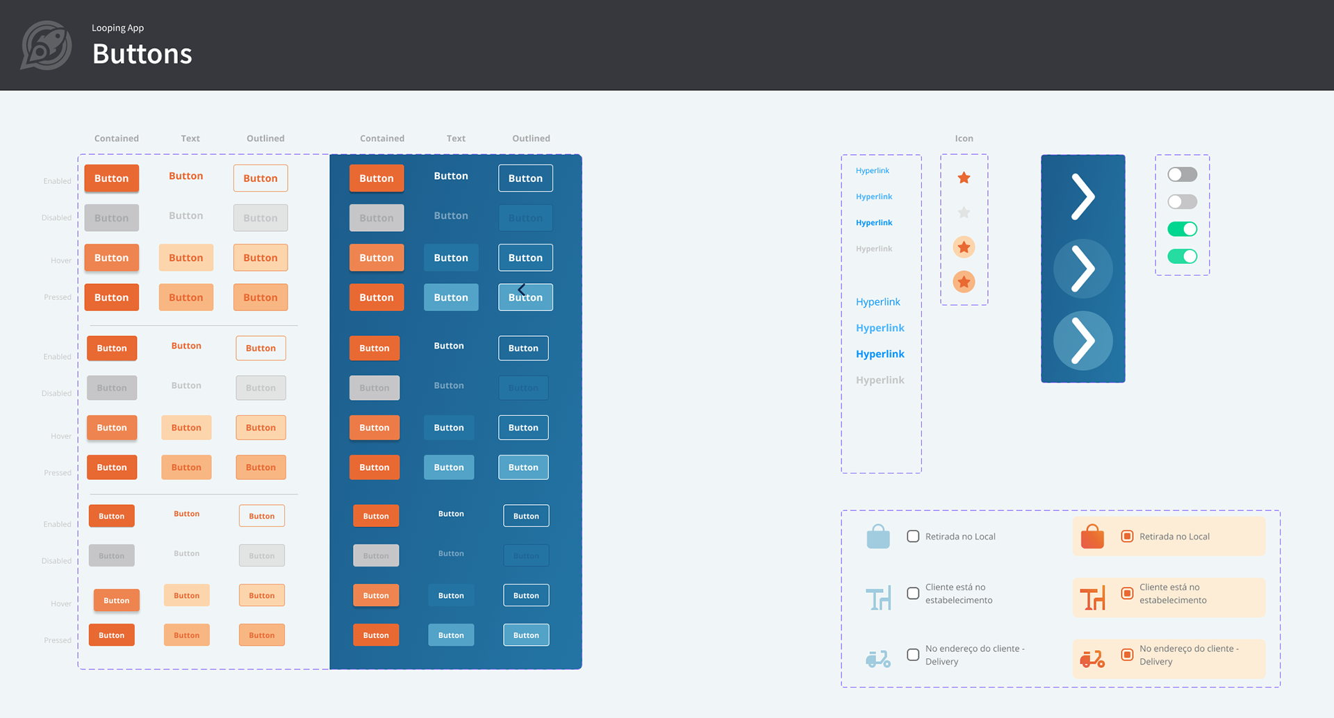Turn off the last green toggle switch
The width and height of the screenshot is (1334, 718).
pos(1182,256)
